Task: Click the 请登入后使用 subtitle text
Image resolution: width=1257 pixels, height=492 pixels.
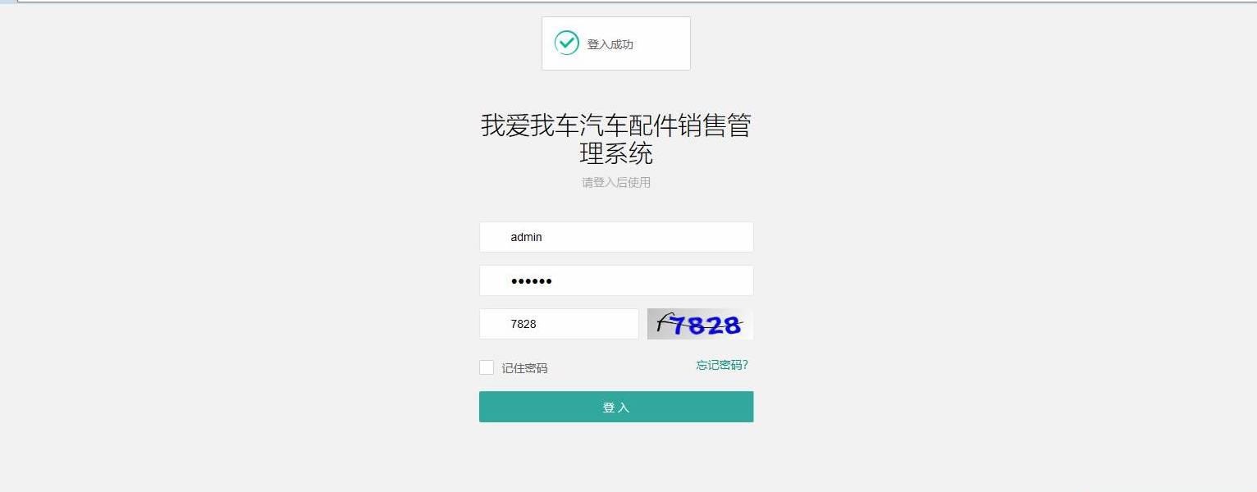Action: [x=616, y=183]
